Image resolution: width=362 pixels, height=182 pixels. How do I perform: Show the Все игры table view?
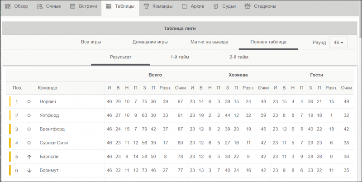[91, 42]
